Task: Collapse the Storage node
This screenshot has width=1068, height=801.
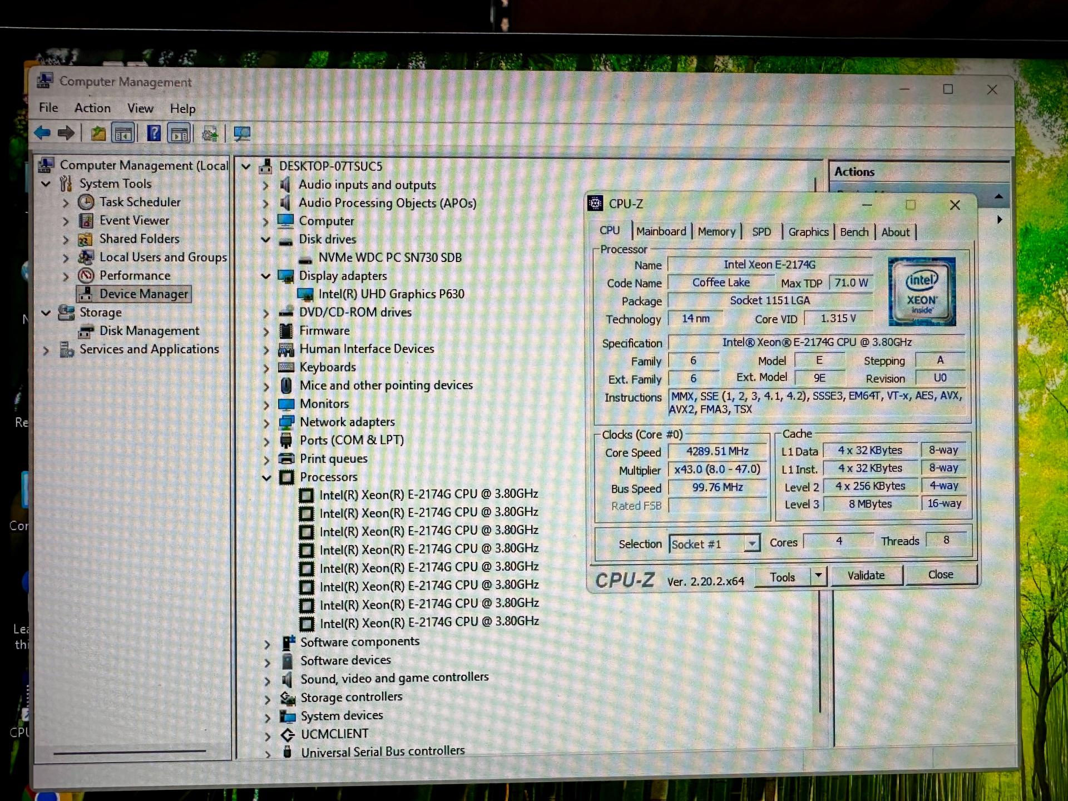Action: click(x=46, y=313)
